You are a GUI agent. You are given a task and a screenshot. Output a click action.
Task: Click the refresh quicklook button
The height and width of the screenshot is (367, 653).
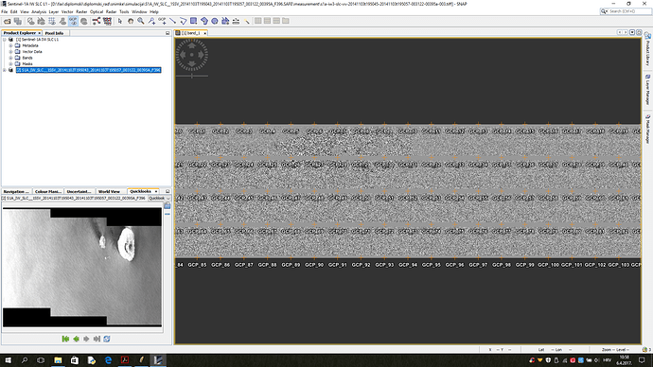107,339
